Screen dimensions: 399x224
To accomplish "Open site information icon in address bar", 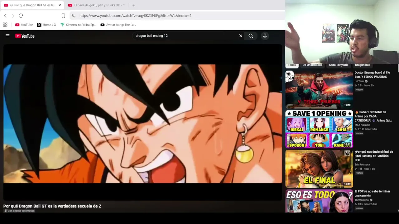I will 74,16.
